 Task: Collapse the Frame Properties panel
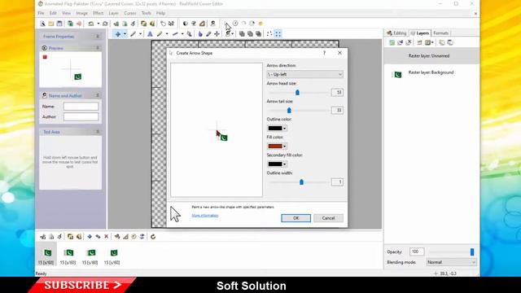(98, 37)
